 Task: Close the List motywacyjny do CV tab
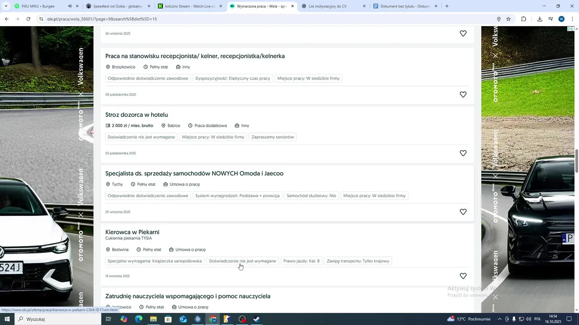(364, 6)
